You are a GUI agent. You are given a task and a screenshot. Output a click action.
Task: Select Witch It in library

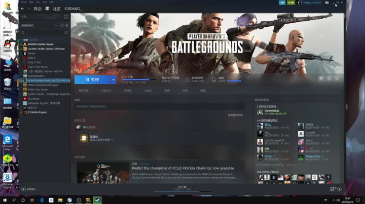pos(32,108)
